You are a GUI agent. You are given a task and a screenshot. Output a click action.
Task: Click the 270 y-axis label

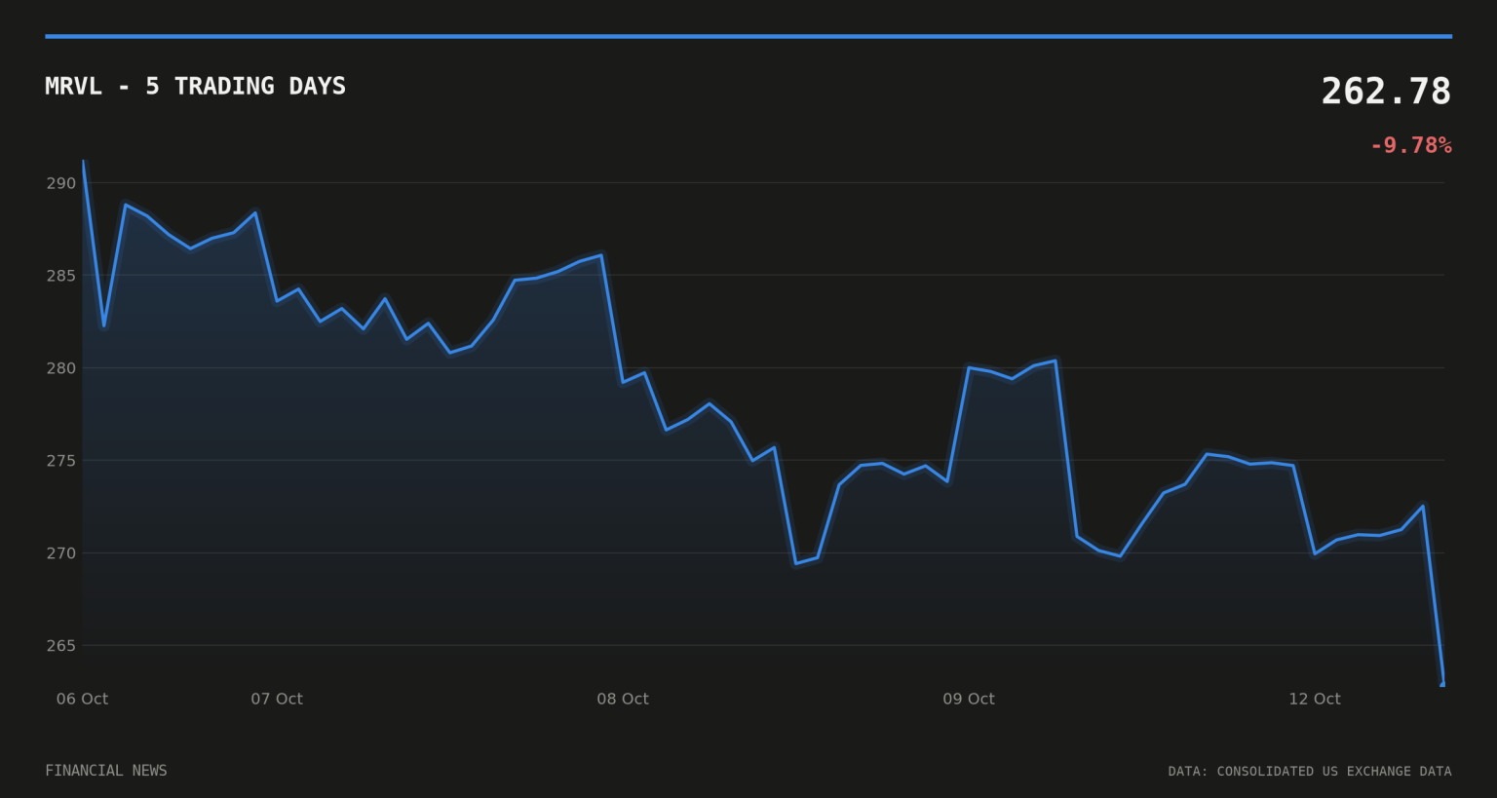[61, 553]
